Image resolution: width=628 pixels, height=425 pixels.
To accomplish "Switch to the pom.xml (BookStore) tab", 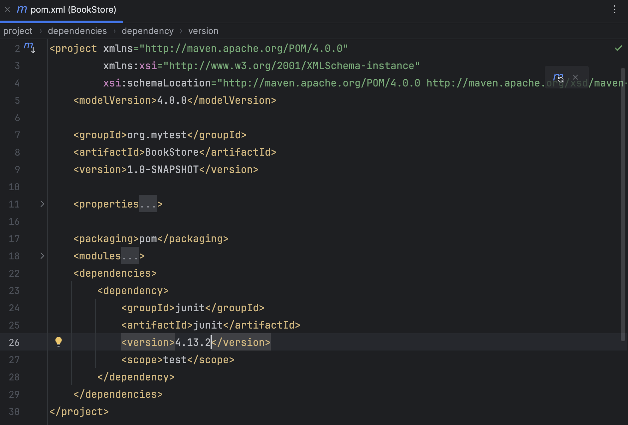I will 73,10.
